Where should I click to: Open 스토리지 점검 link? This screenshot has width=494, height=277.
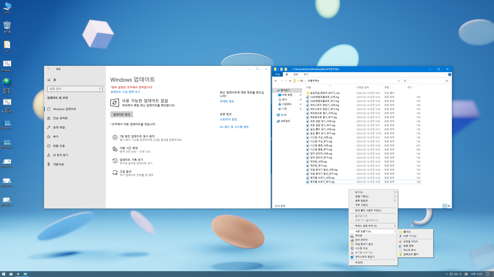[228, 119]
